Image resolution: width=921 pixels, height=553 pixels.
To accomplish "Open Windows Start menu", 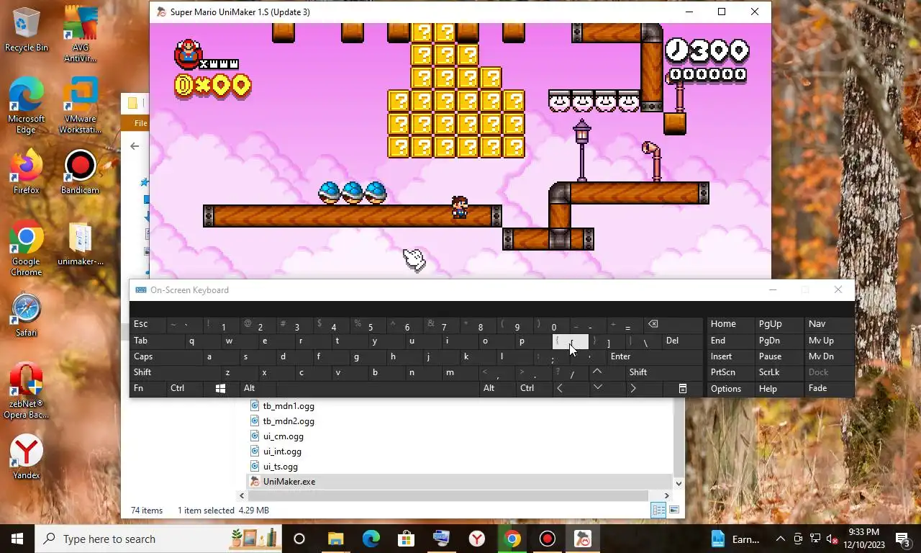I will [x=17, y=539].
